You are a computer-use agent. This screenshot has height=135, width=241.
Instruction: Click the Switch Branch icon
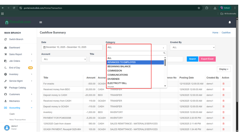[x=6, y=39]
